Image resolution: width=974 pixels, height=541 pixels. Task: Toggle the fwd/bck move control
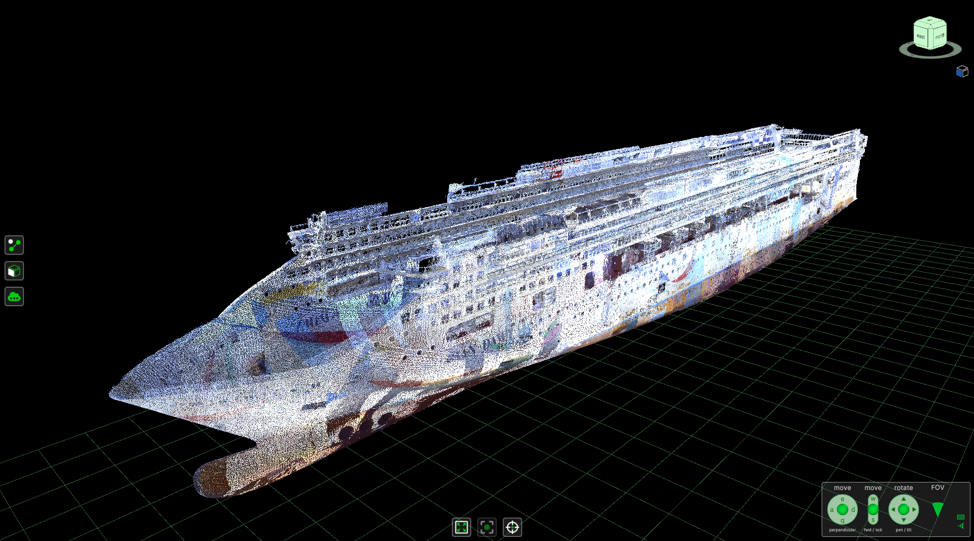[873, 509]
